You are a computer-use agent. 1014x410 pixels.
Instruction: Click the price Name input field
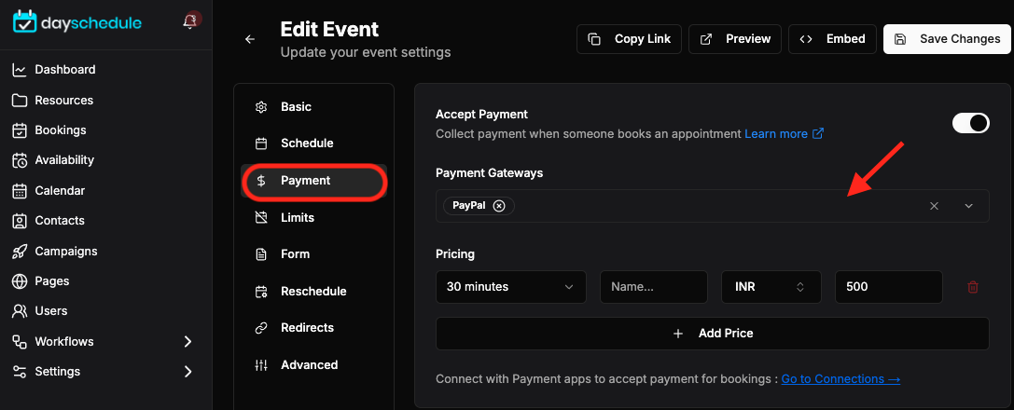click(x=654, y=287)
